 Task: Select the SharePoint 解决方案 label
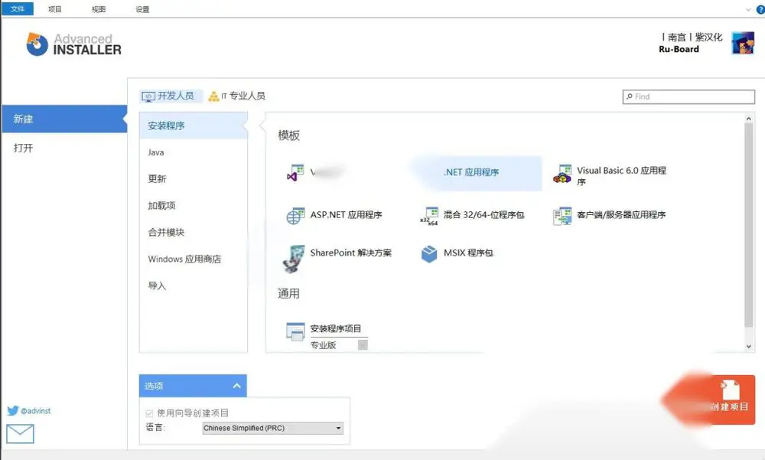[x=351, y=253]
